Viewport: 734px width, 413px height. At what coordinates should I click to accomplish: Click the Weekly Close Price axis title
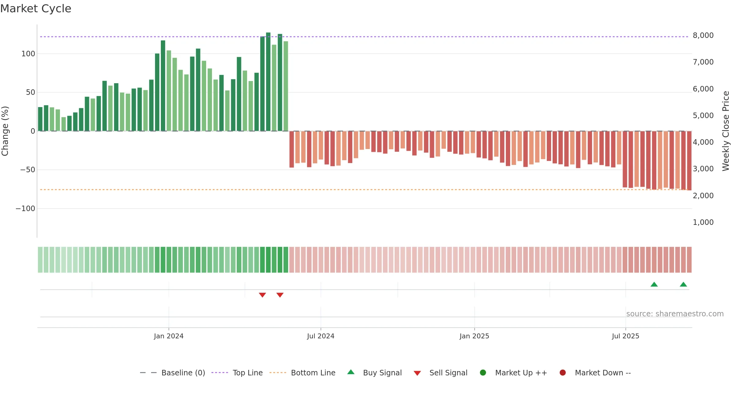[x=726, y=131]
